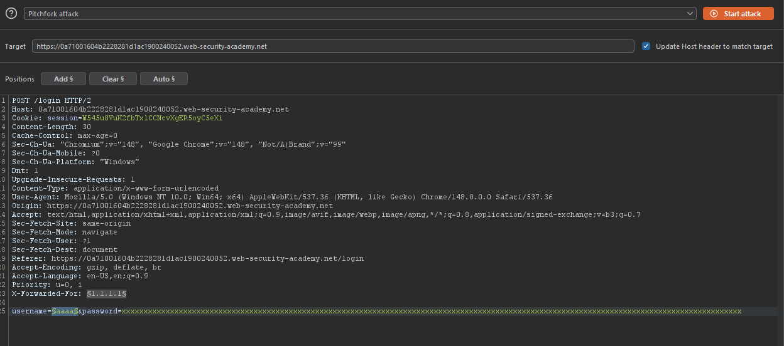Viewport: 784px width, 346px height.
Task: Click the Origin header line
Action: (172, 206)
